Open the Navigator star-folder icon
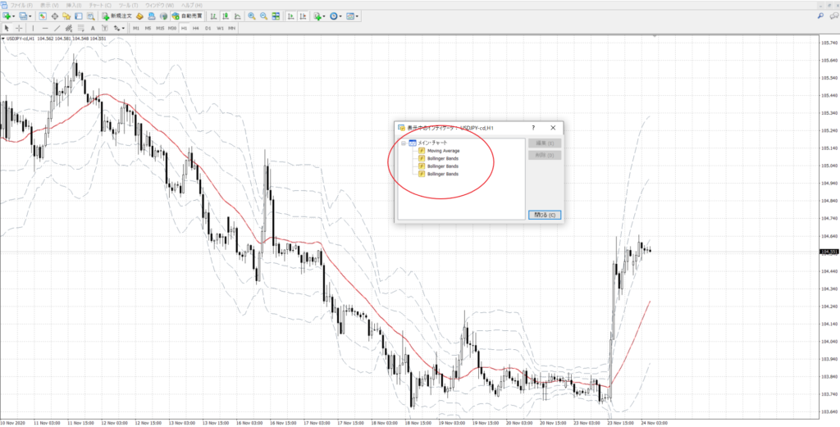Screen dimensions: 840x427 pos(66,16)
